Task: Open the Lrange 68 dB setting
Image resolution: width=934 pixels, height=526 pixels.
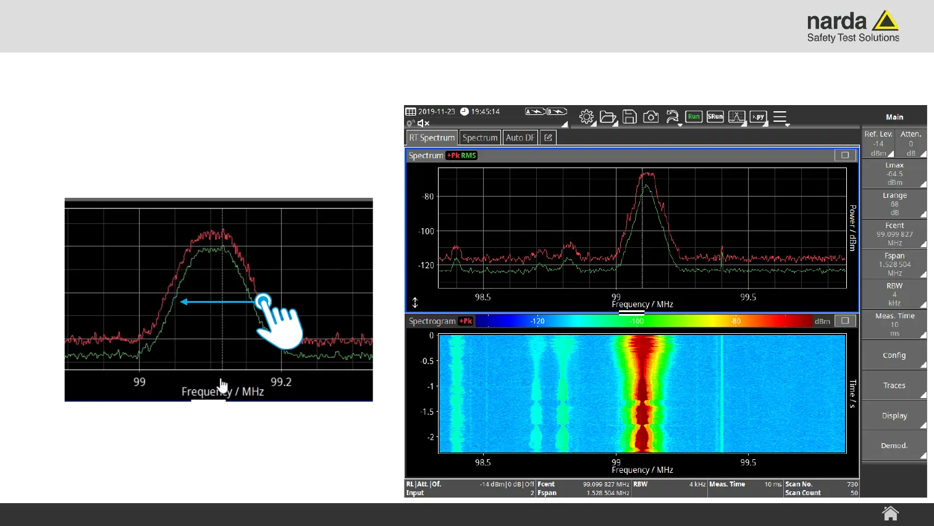Action: click(x=894, y=204)
